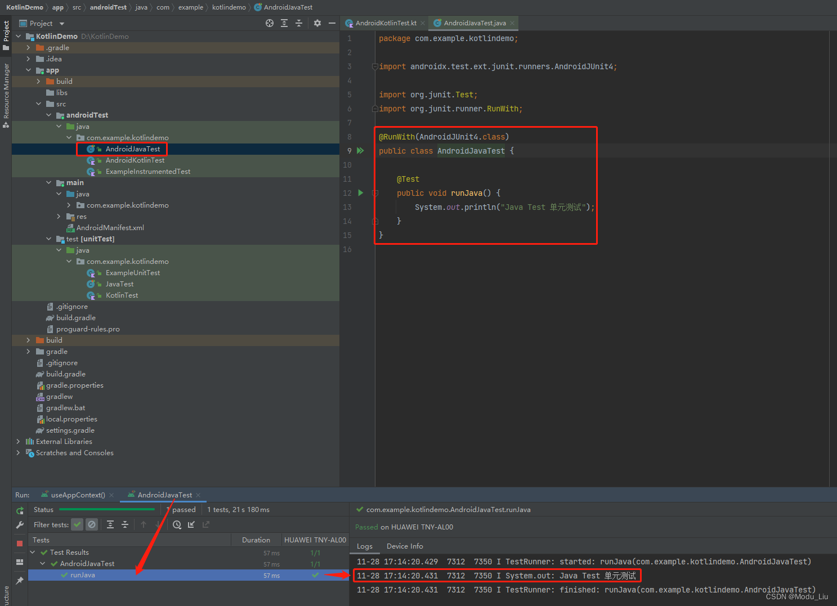Open the Project vertical side tab

tap(6, 35)
